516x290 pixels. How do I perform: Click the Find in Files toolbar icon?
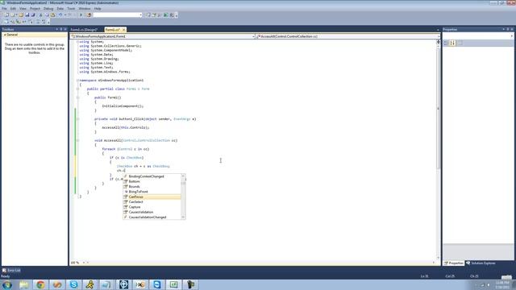tap(89, 14)
